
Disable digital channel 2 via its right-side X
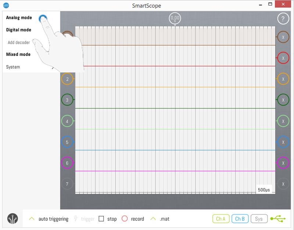point(283,79)
